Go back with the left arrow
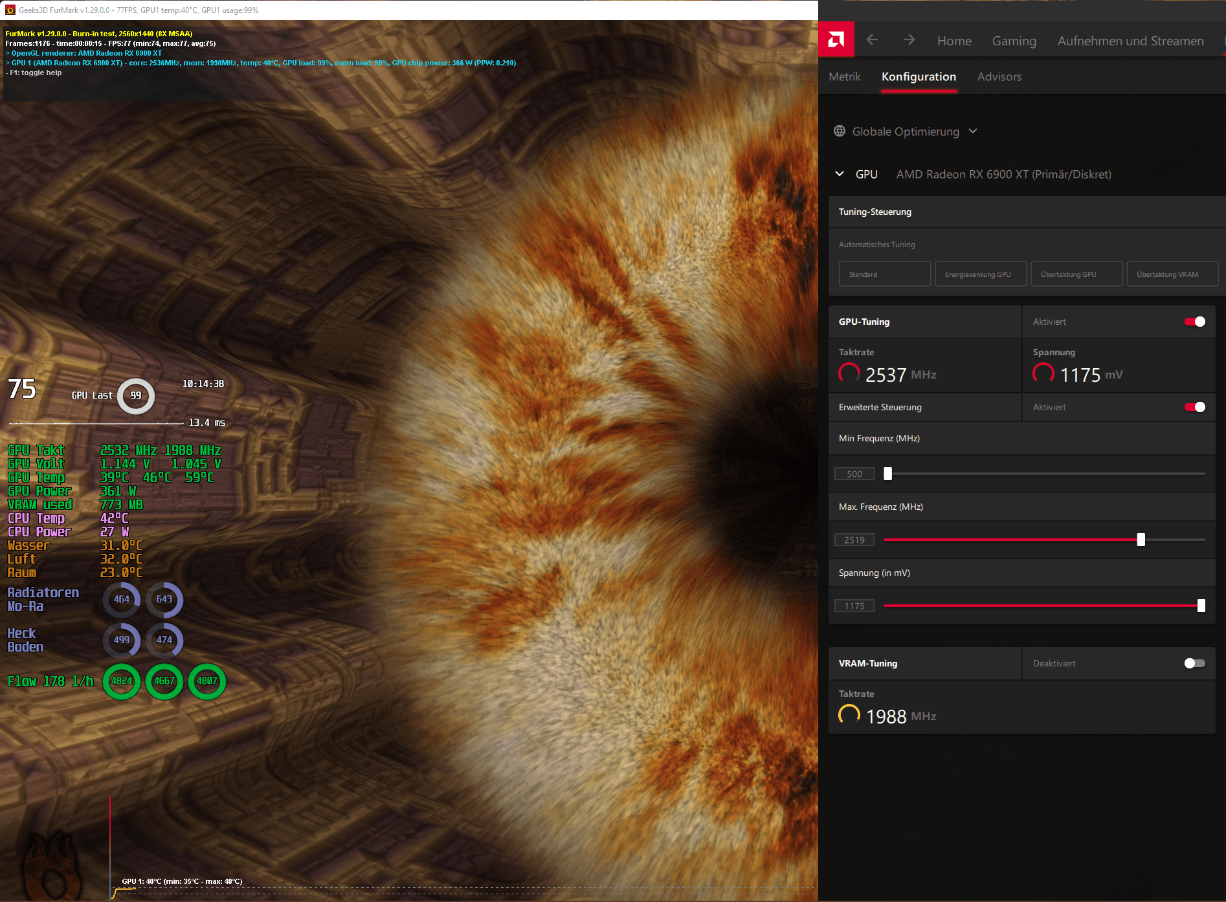Image resolution: width=1226 pixels, height=902 pixels. click(x=872, y=40)
